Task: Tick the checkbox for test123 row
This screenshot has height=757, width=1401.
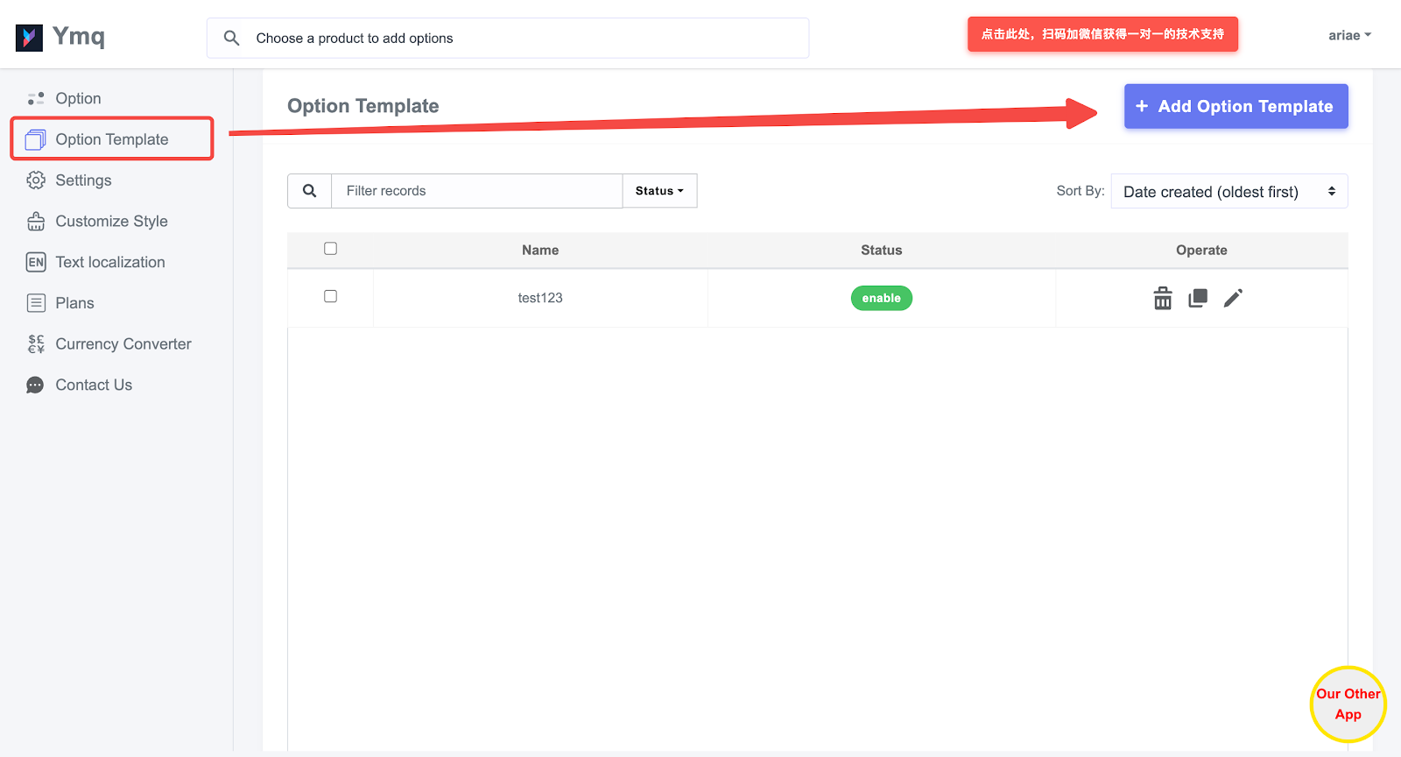Action: [330, 296]
